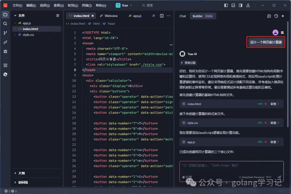Switch to the Webview tab
This screenshot has height=194, width=291.
(109, 16)
